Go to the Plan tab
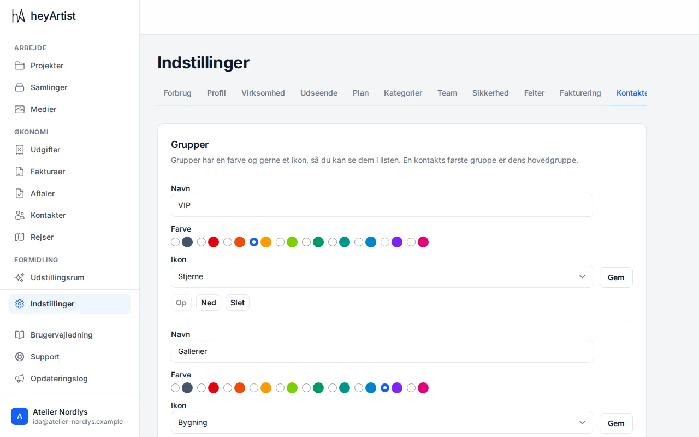 click(x=360, y=93)
